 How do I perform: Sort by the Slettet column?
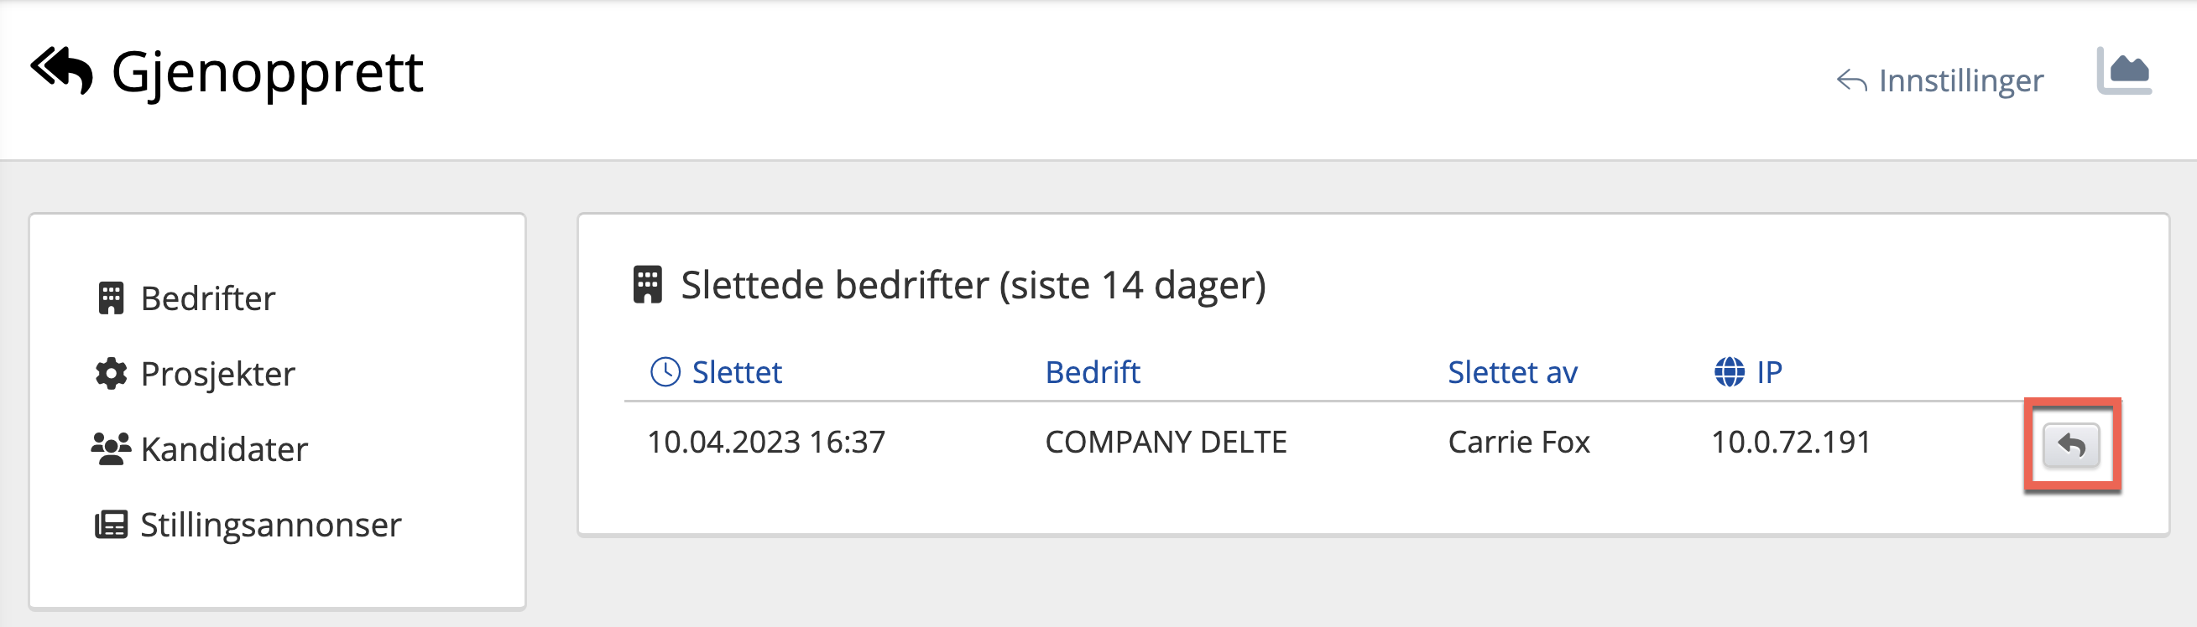pos(736,372)
